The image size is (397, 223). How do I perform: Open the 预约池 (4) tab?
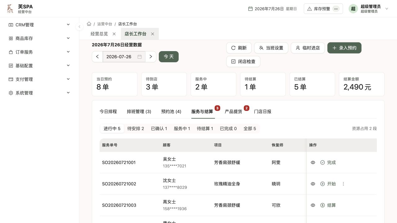click(171, 111)
